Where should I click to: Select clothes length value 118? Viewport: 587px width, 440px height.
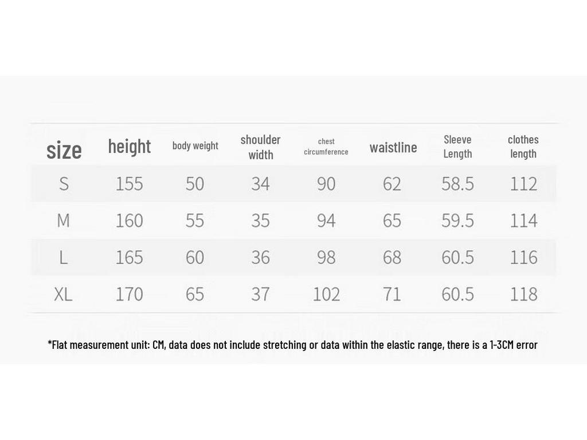click(x=524, y=294)
